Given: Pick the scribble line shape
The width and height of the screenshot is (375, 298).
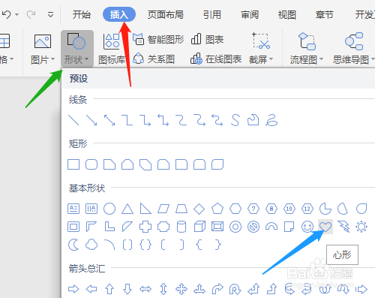Looking at the screenshot, I should [x=271, y=120].
